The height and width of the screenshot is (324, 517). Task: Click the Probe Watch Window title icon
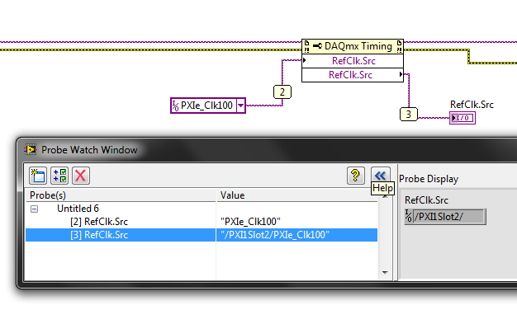pyautogui.click(x=31, y=150)
